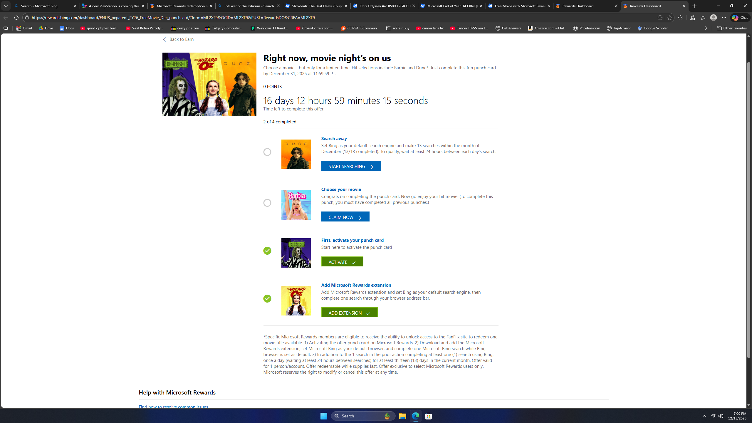Viewport: 752px width, 423px height.
Task: Expand hidden icons in the system tray
Action: 704,416
